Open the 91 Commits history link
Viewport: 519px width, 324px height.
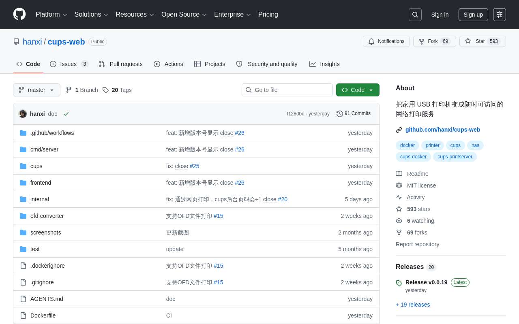coord(354,114)
